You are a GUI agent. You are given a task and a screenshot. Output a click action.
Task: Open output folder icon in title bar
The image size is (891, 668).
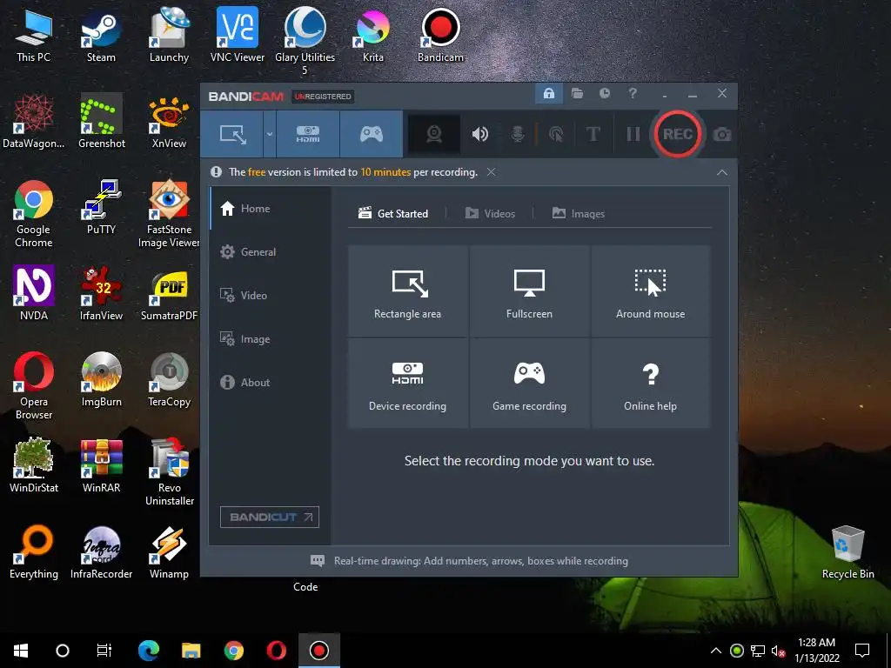point(578,94)
